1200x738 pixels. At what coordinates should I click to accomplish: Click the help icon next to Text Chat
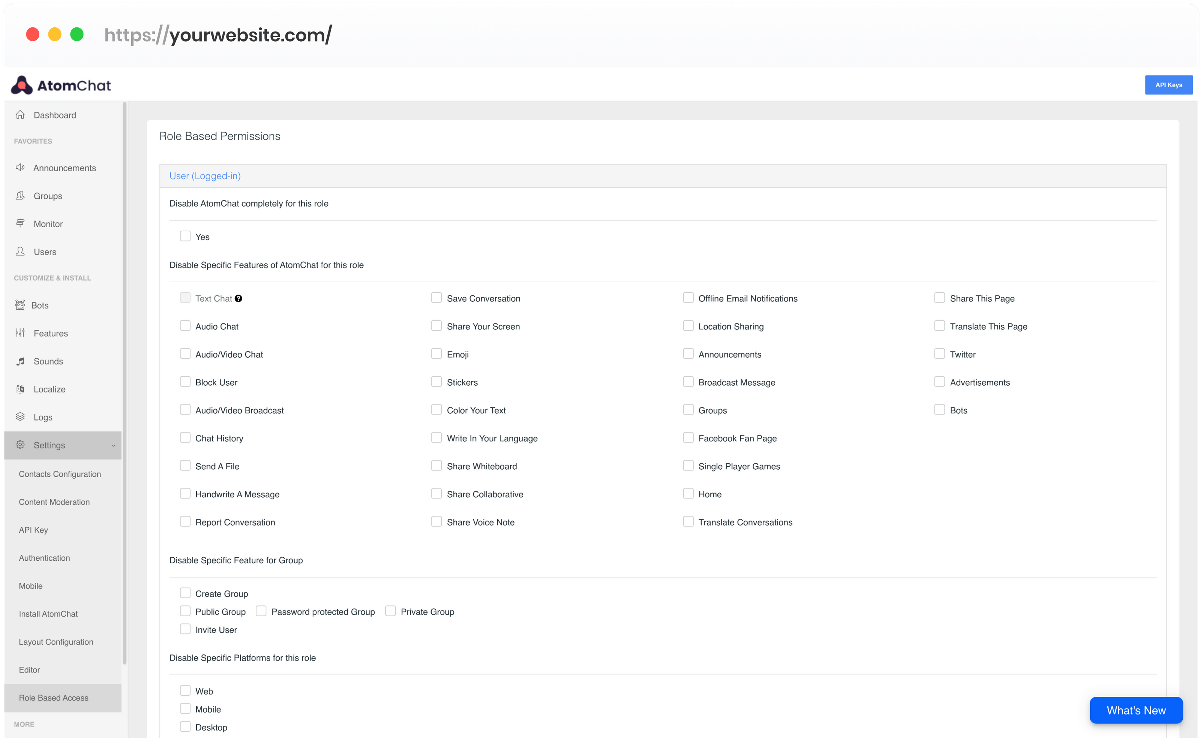click(x=238, y=298)
